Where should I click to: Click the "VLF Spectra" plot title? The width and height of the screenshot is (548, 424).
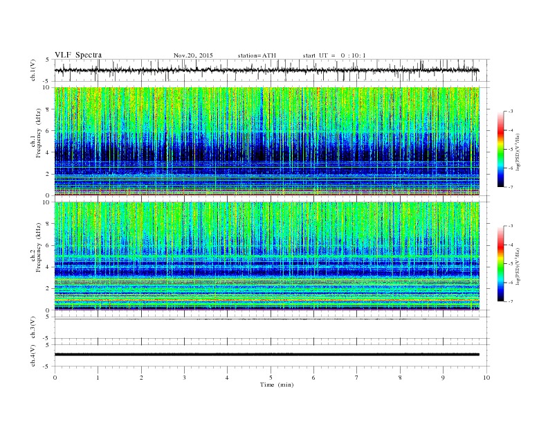click(x=78, y=55)
